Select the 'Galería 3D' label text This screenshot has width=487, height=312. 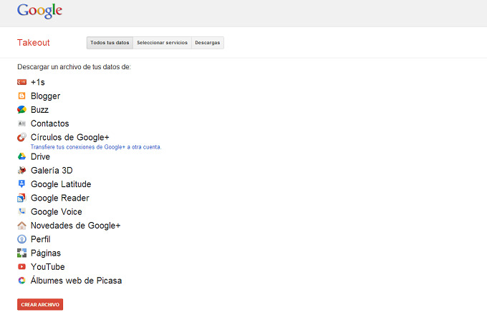pyautogui.click(x=52, y=170)
